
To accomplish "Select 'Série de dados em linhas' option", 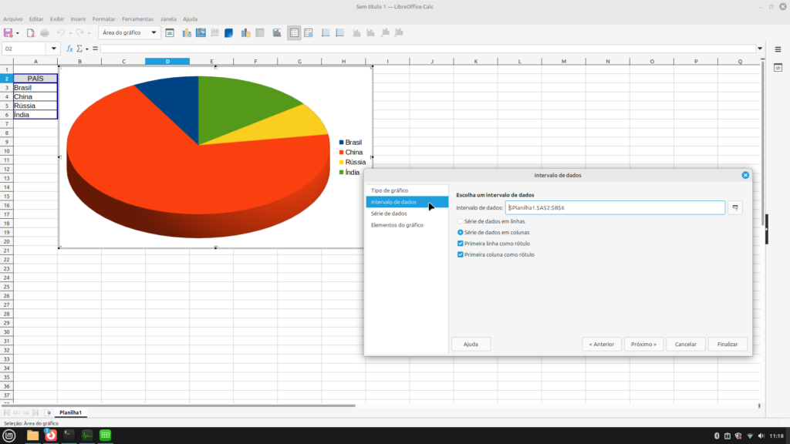I will 461,221.
